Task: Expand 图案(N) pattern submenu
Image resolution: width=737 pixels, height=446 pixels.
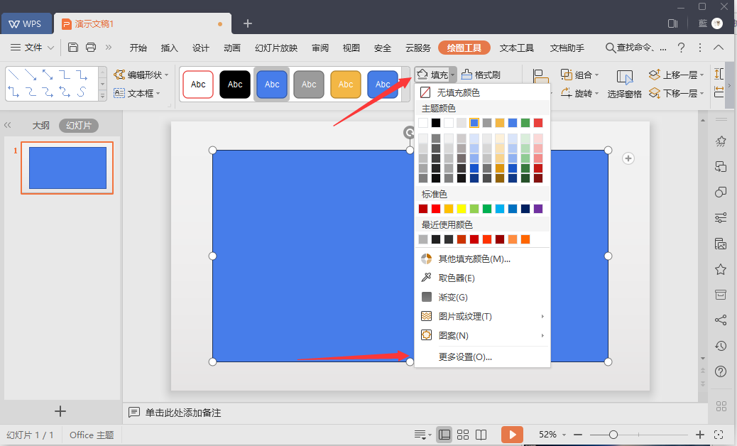Action: [482, 335]
